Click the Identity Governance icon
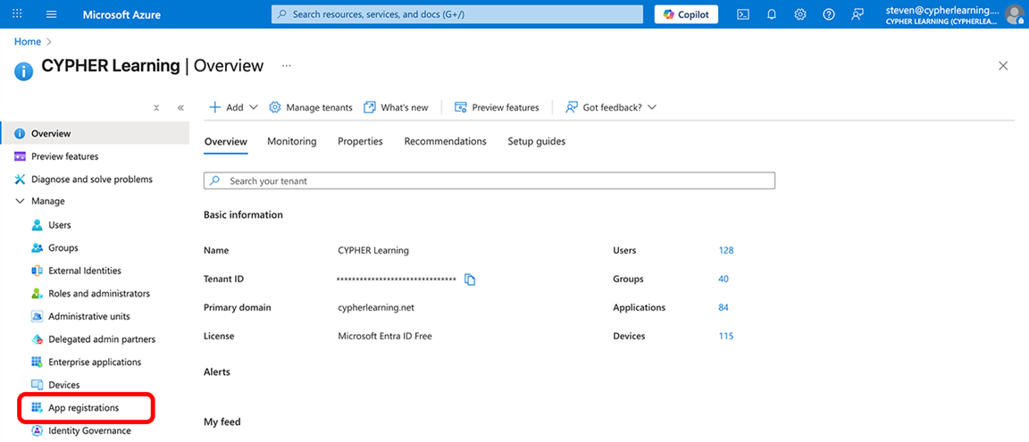 38,431
